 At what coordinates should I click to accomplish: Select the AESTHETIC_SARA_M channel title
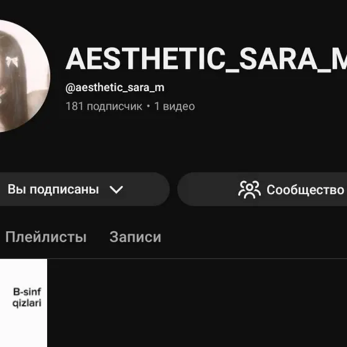(206, 59)
